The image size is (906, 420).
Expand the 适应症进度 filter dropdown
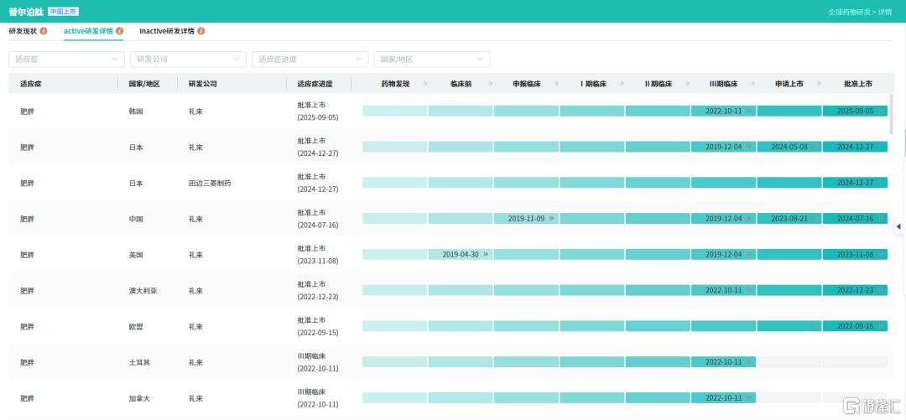point(310,60)
